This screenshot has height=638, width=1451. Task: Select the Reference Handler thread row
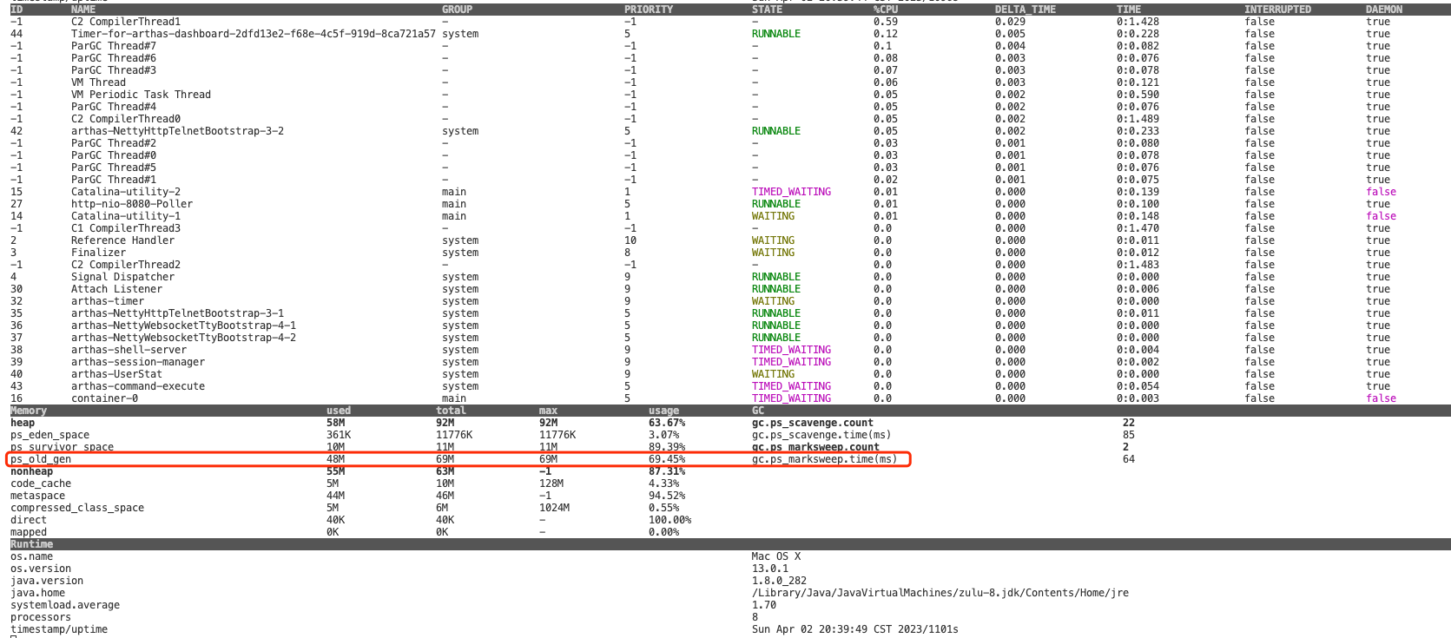pos(122,240)
